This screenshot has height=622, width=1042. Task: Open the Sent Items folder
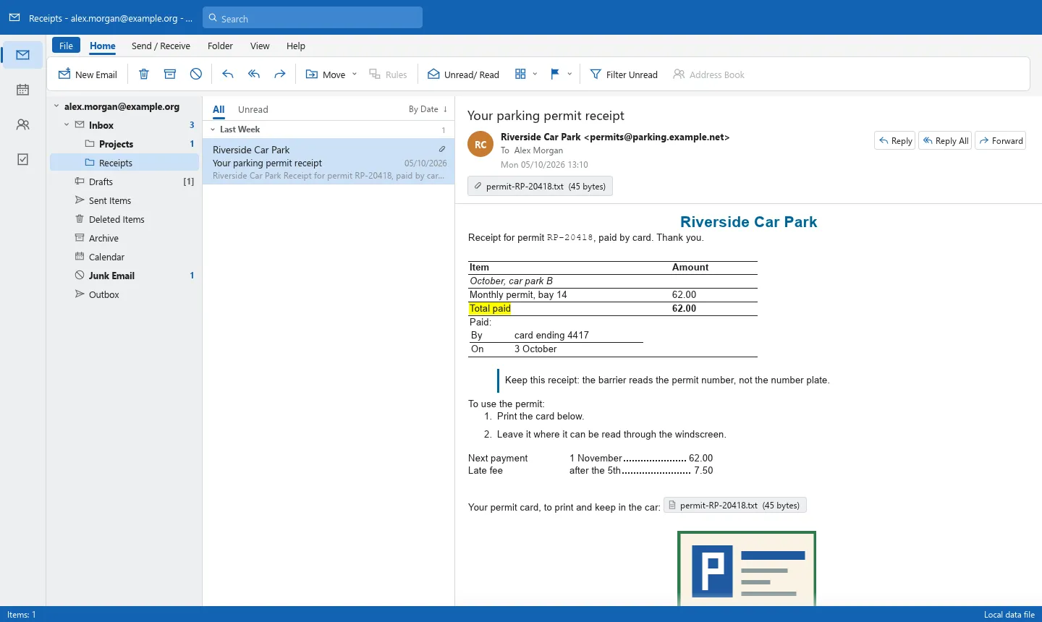point(124,200)
